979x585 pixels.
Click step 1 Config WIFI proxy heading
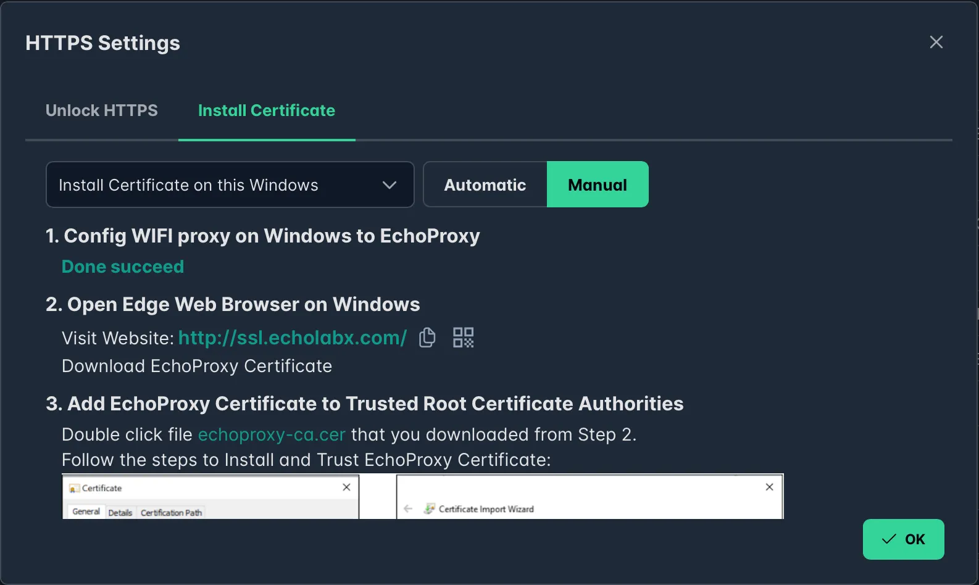pyautogui.click(x=263, y=236)
